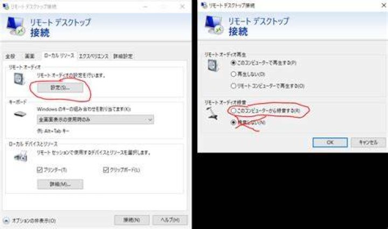The width and height of the screenshot is (388, 229).
Task: Click the 詳細(M)... button under local devices
Action: tap(60, 184)
